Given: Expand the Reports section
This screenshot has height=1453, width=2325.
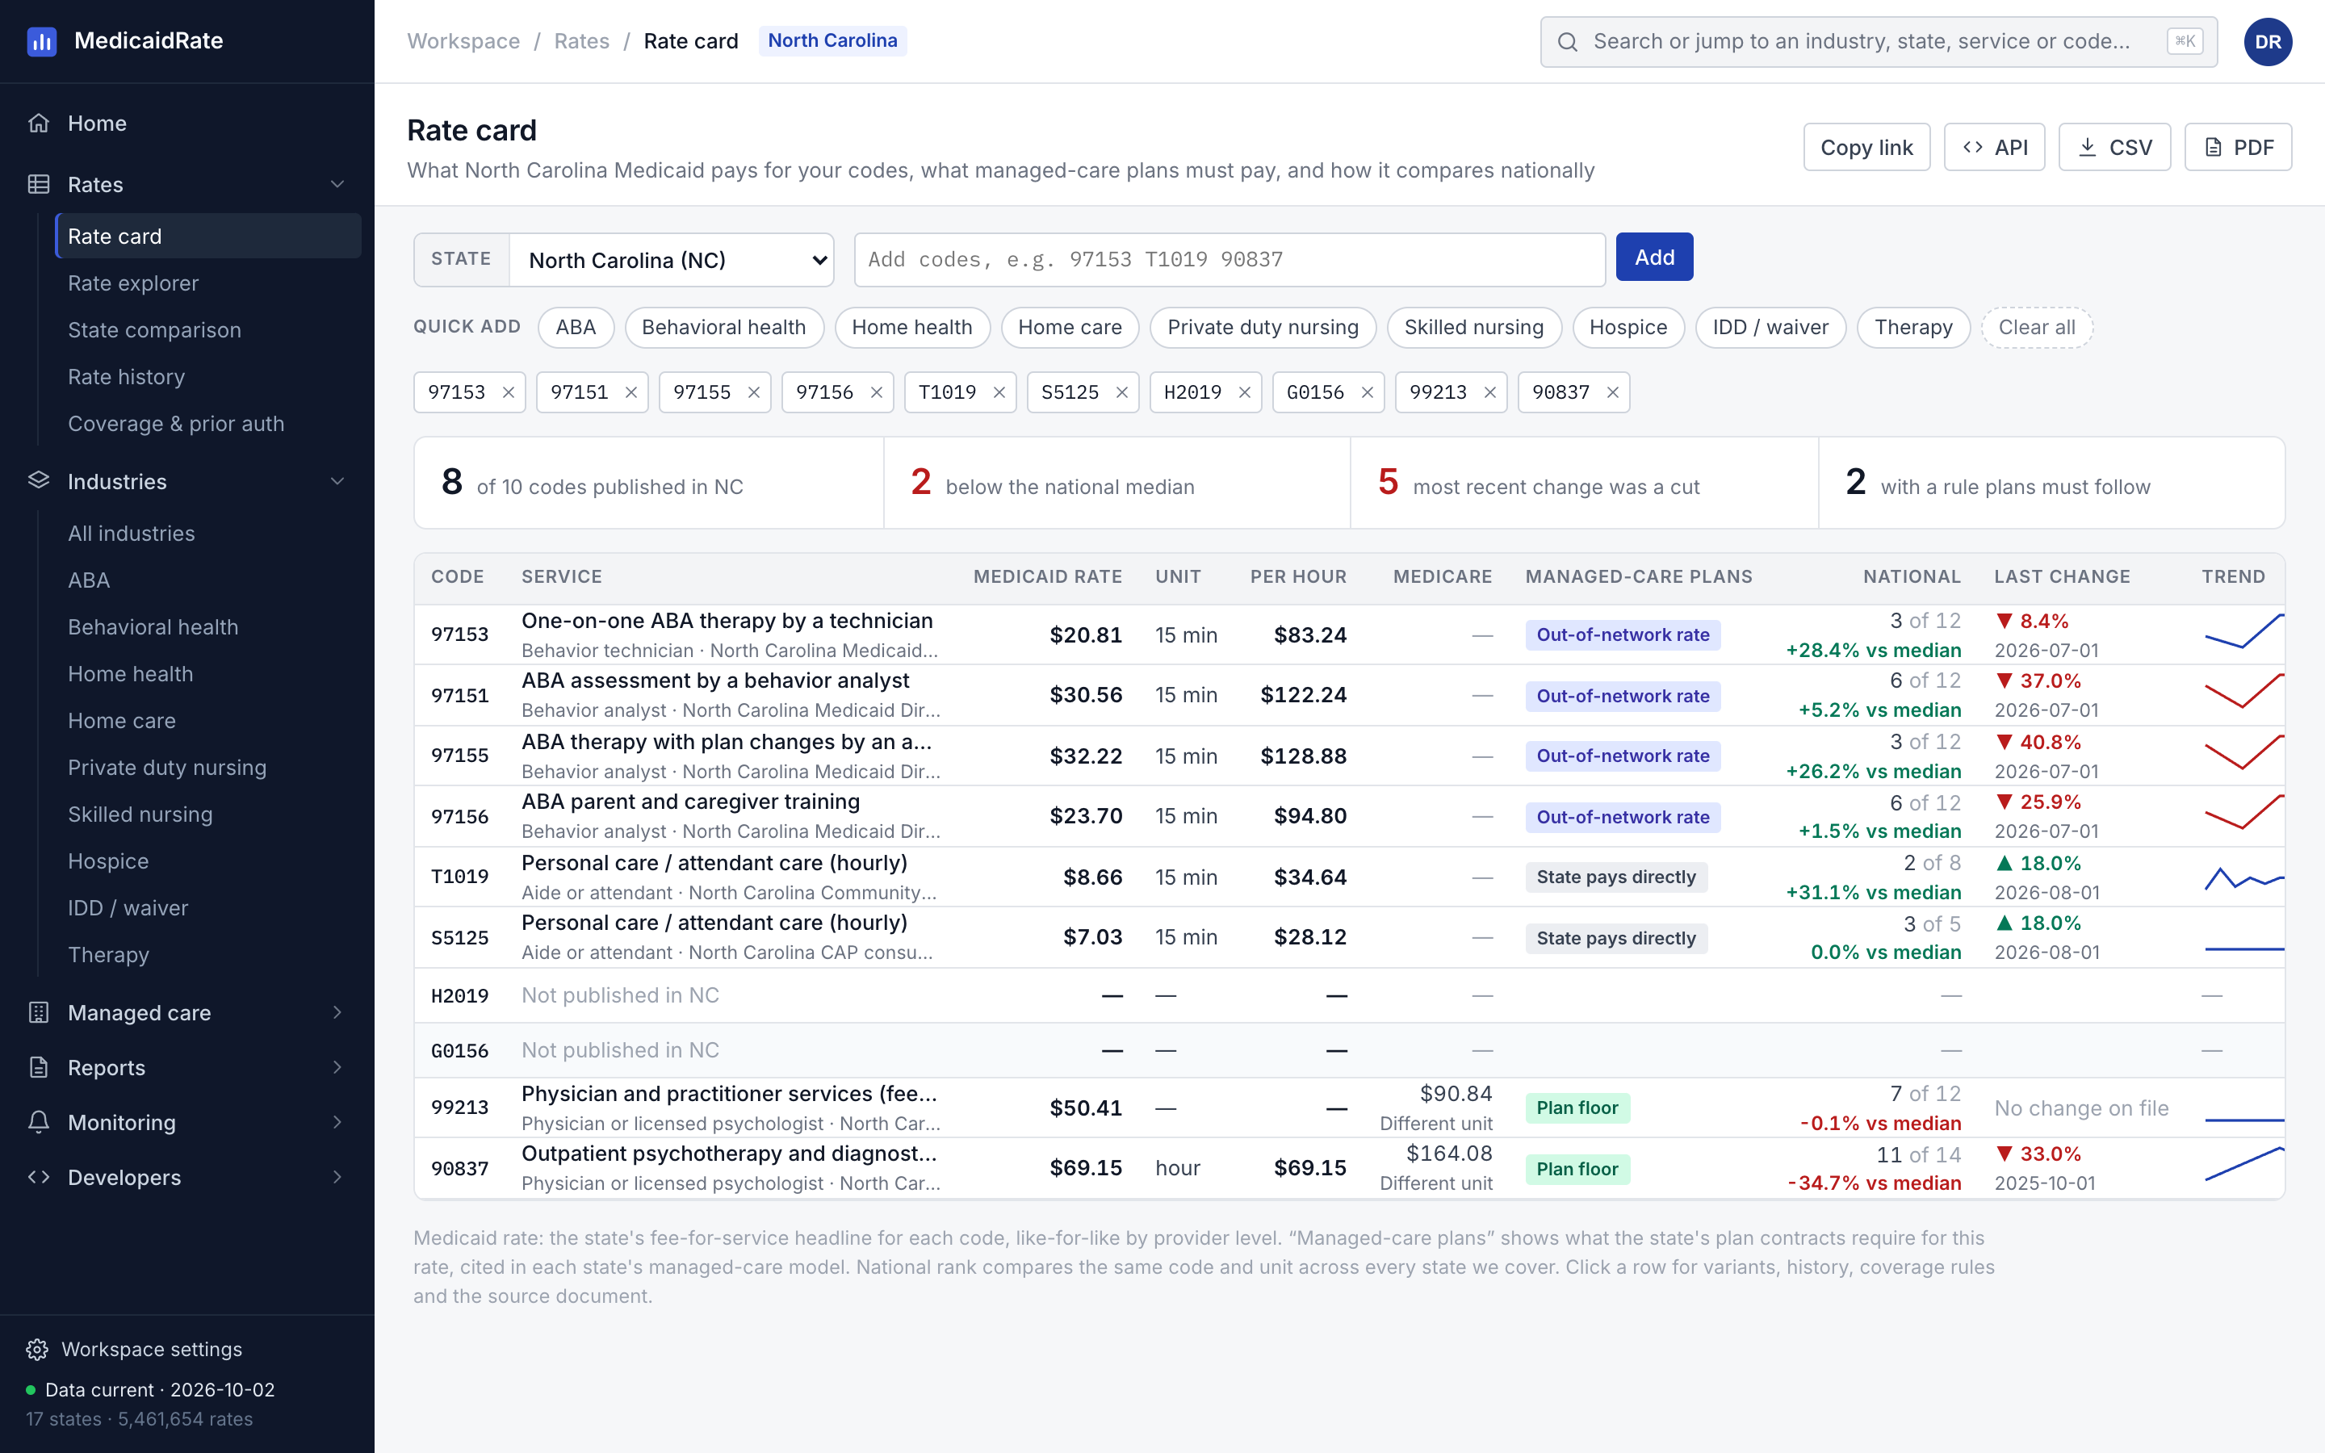Looking at the screenshot, I should point(337,1066).
